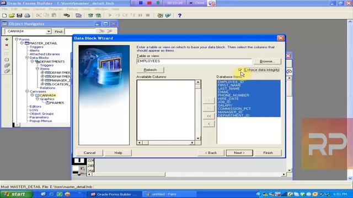353x198 pixels.
Task: Open the Edit menu
Action: [14, 9]
